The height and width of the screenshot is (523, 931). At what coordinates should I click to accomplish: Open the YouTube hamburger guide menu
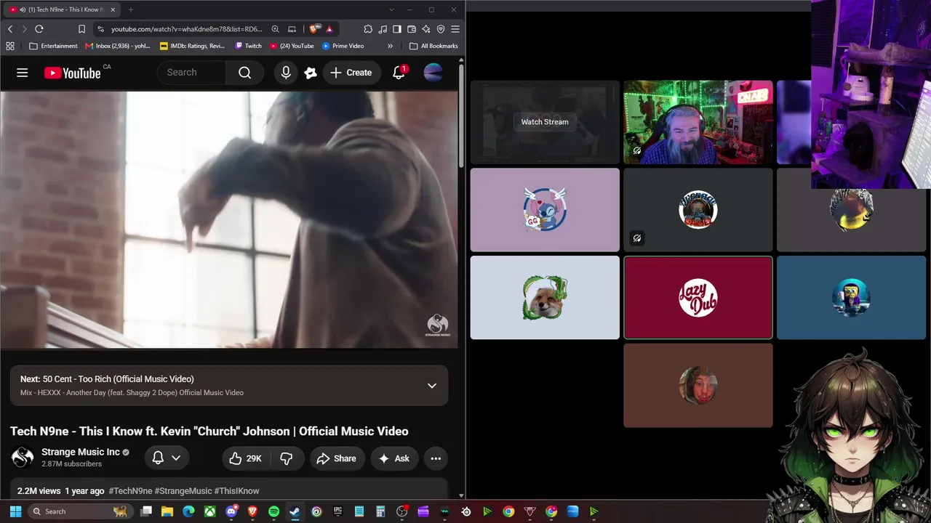[23, 73]
